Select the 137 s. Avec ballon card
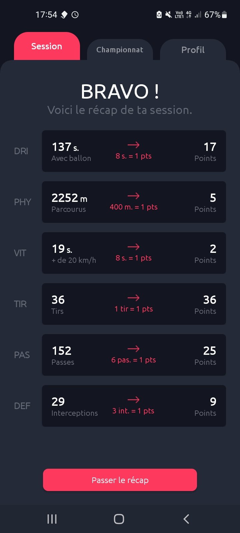Screen dimensions: 240x533 pyautogui.click(x=134, y=151)
